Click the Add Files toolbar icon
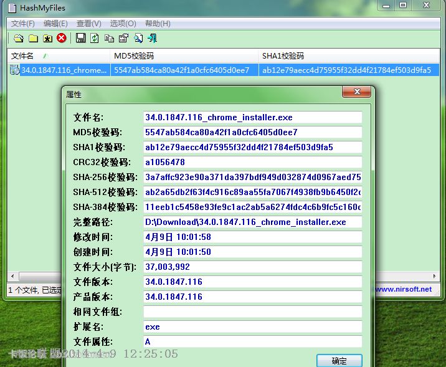This screenshot has width=446, height=367. point(19,38)
